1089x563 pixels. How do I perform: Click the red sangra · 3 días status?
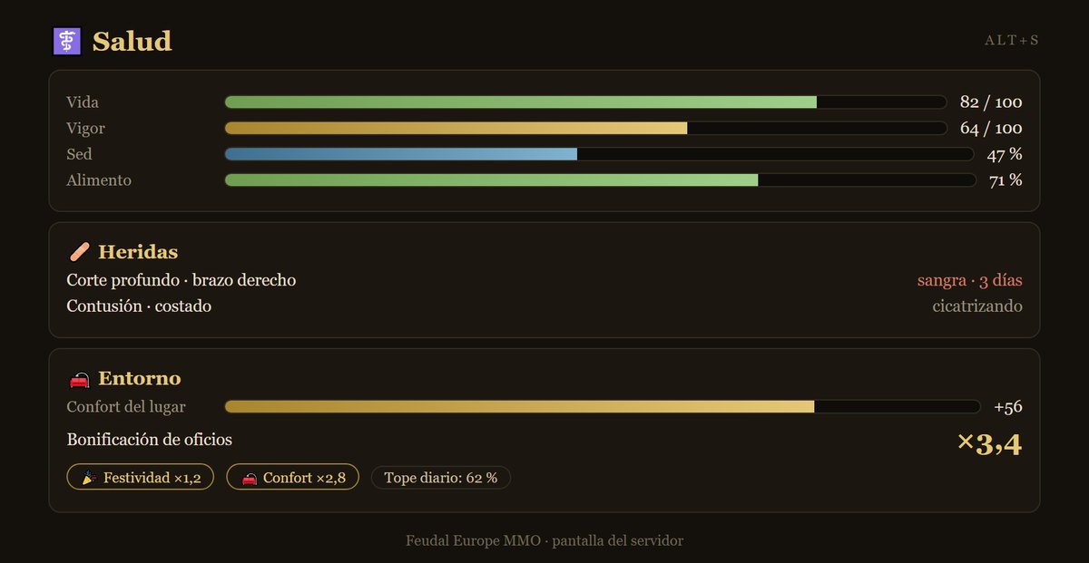click(969, 280)
